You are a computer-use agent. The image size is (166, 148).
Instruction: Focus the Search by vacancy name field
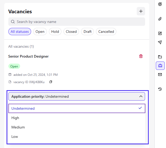click(x=77, y=22)
